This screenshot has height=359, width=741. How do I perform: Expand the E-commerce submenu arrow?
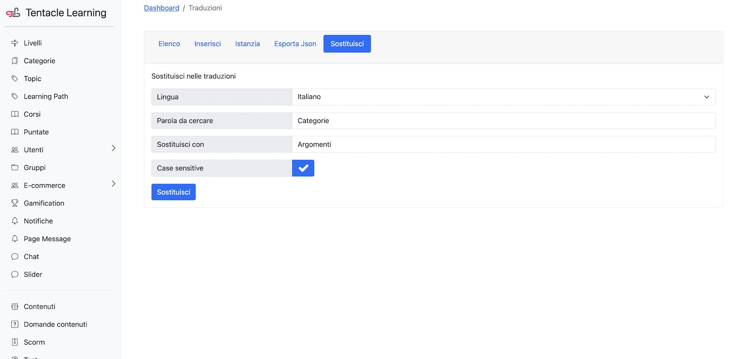113,184
